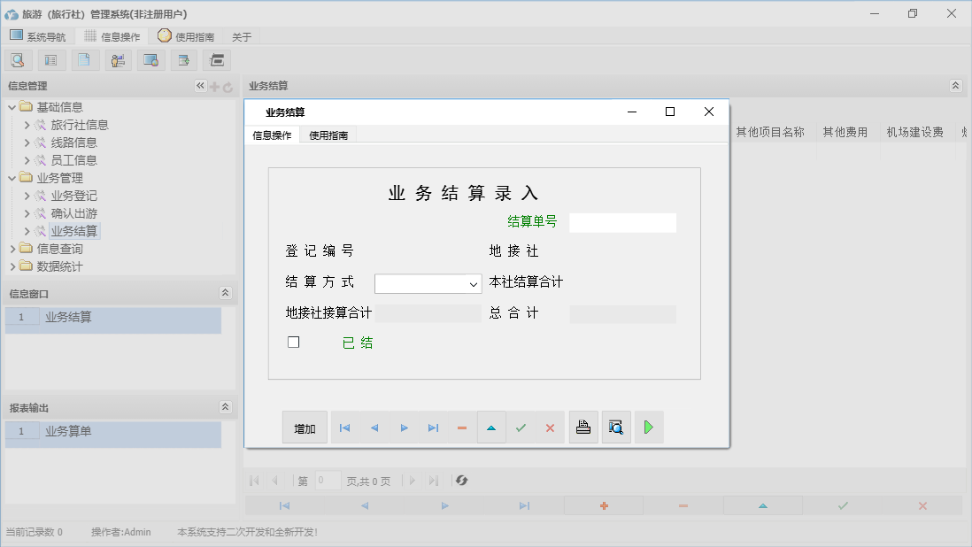Click the refresh icon on the bottom pager bar

pos(459,480)
